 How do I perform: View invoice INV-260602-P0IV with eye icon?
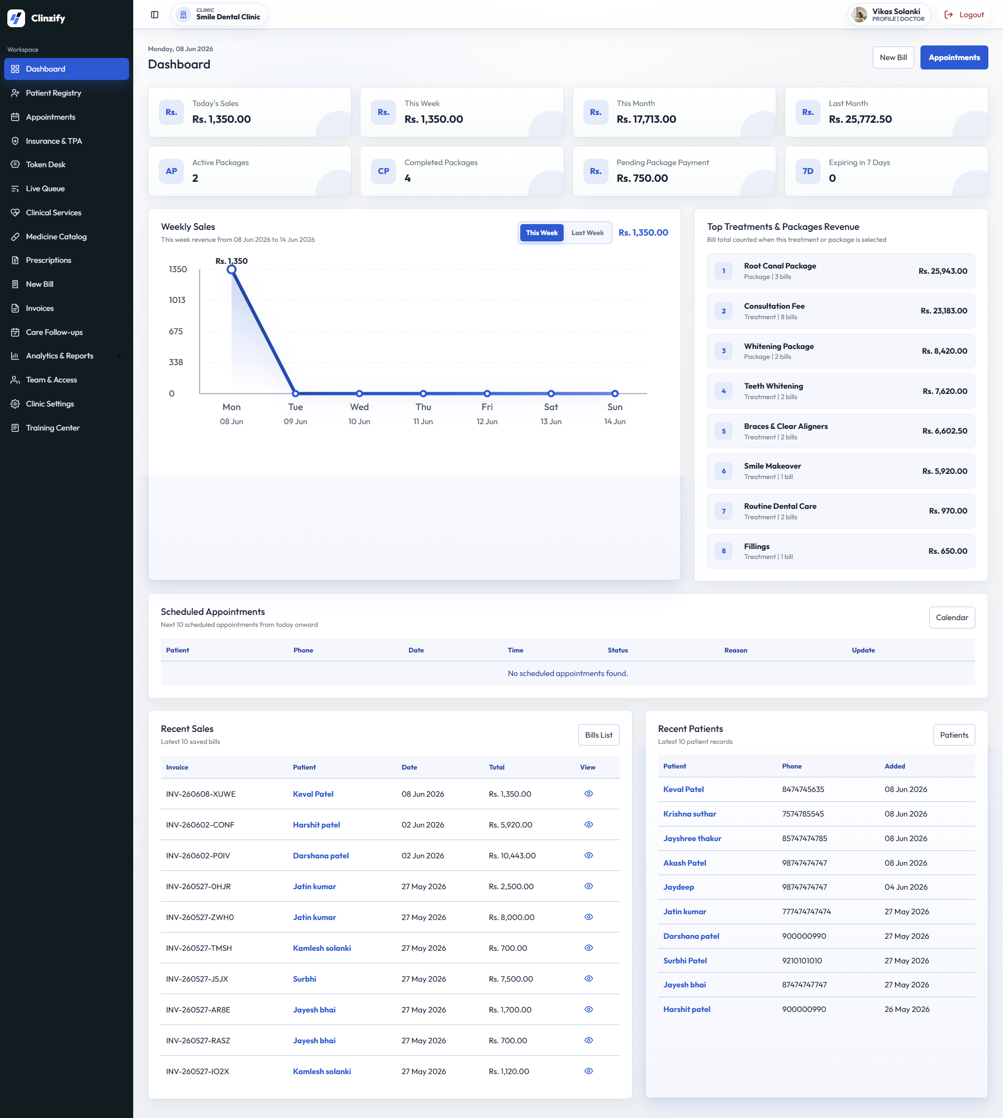coord(589,856)
